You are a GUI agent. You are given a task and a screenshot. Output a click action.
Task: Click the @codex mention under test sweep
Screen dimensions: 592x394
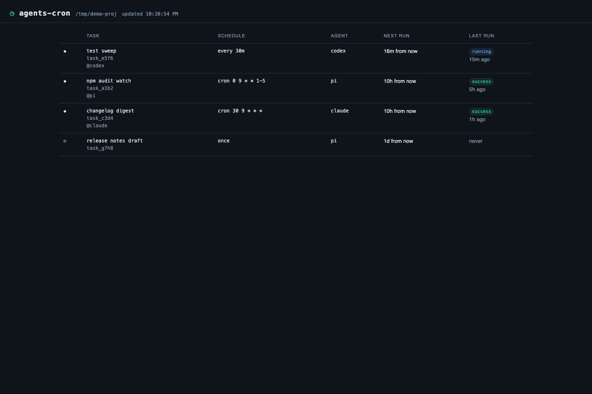[95, 66]
